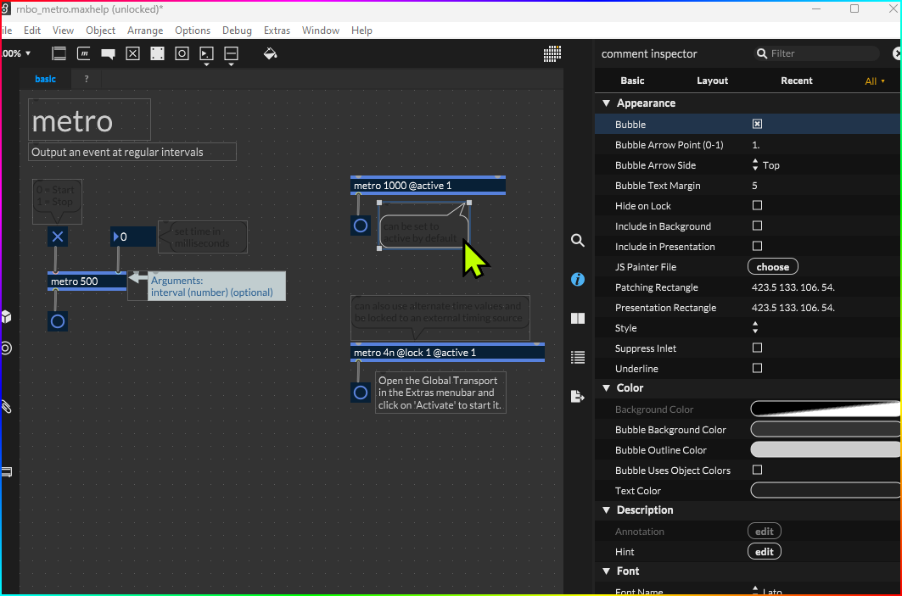The width and height of the screenshot is (902, 596).
Task: Collapse the Description section
Action: click(x=607, y=510)
